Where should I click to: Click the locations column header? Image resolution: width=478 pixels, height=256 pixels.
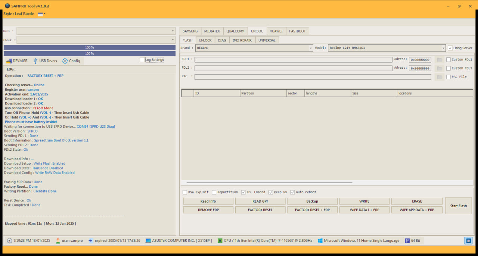(435, 93)
